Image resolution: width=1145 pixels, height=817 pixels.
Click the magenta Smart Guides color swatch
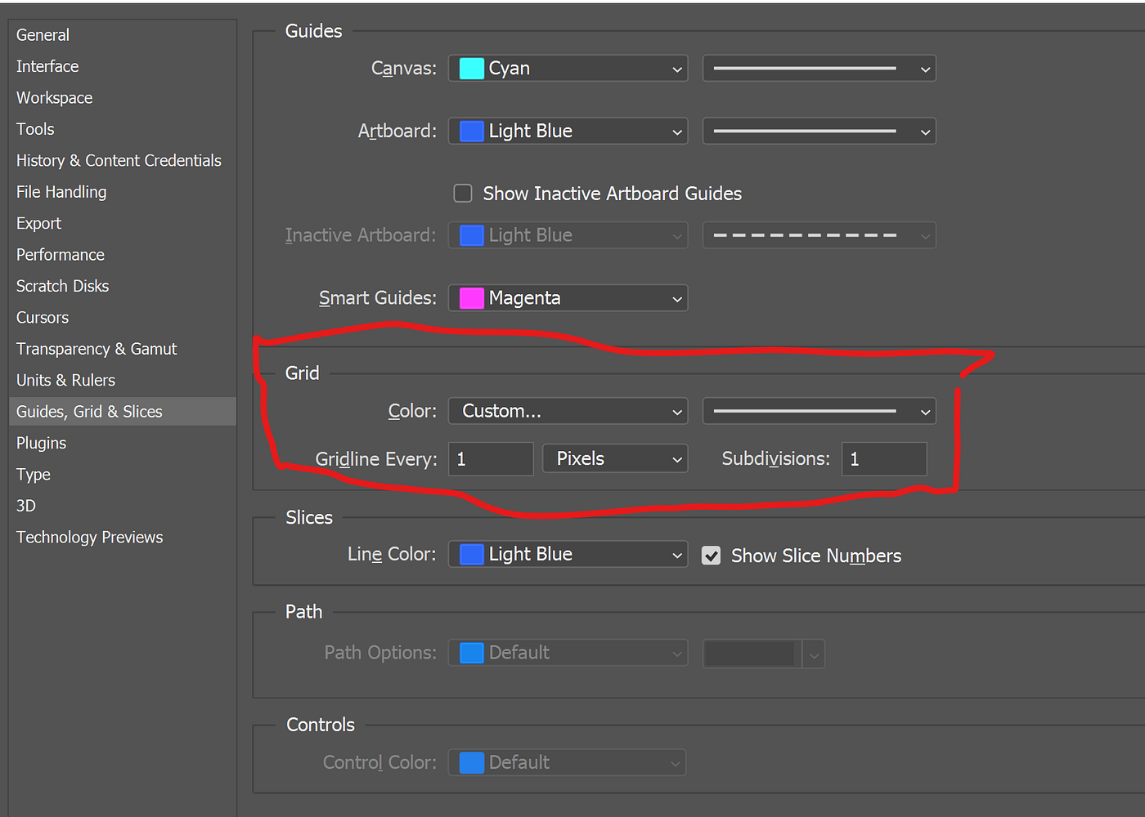pyautogui.click(x=471, y=297)
